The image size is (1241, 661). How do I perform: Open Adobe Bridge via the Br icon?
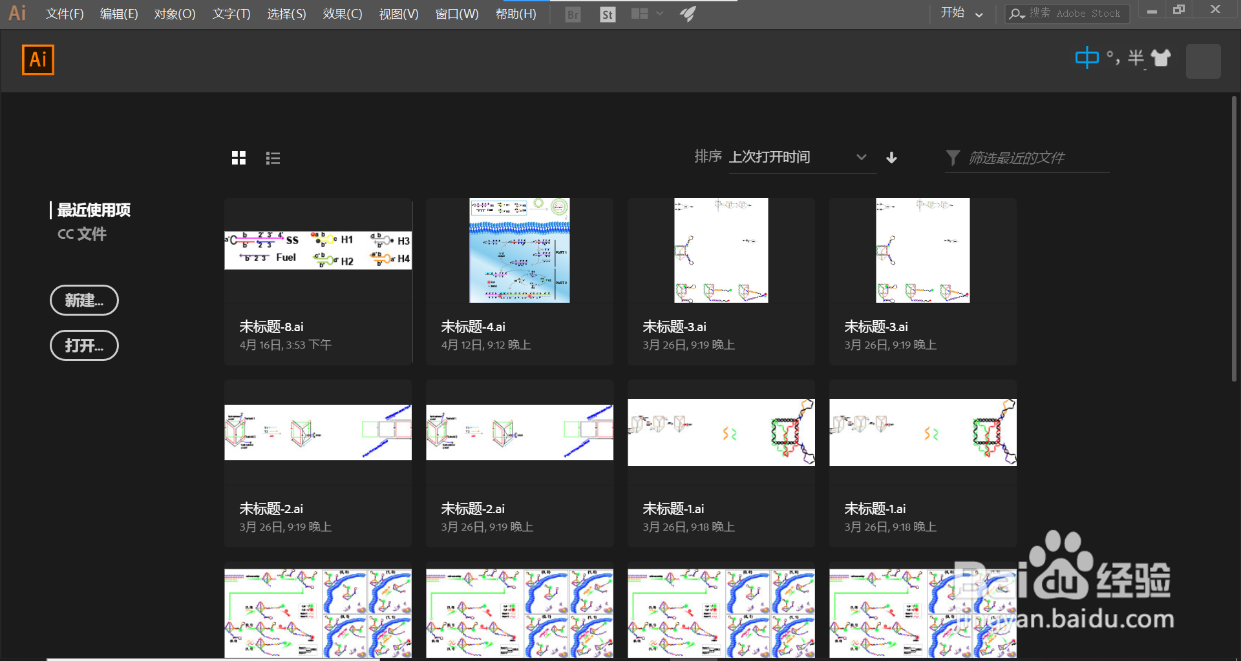tap(573, 14)
